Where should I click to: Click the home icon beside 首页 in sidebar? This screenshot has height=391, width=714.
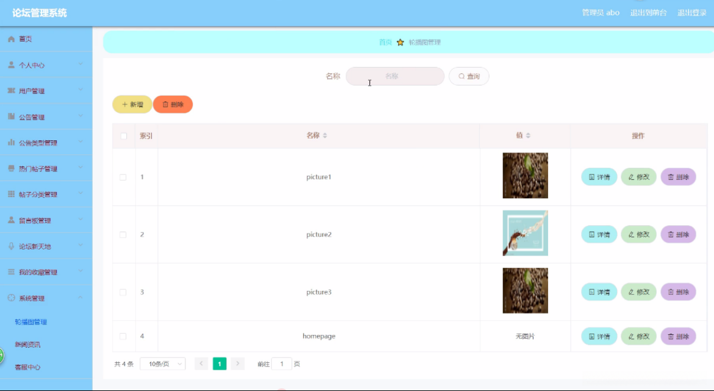(12, 39)
